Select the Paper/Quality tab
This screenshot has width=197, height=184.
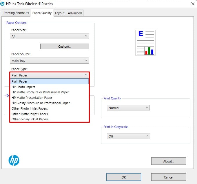[x=42, y=13]
